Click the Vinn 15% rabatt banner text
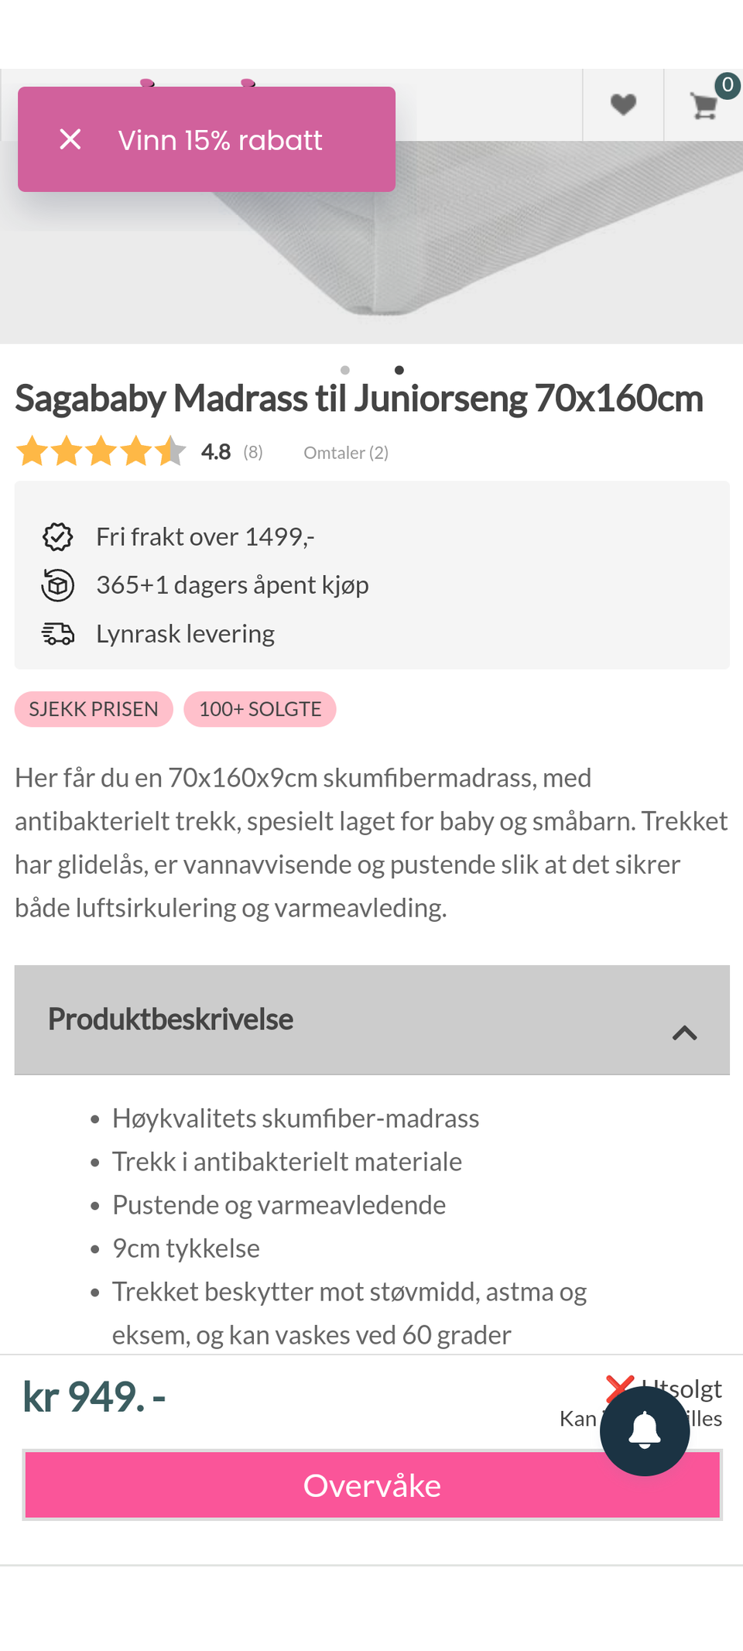This screenshot has width=743, height=1651. pyautogui.click(x=220, y=140)
